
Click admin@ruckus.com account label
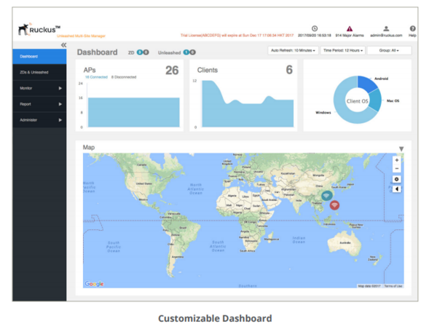click(386, 36)
